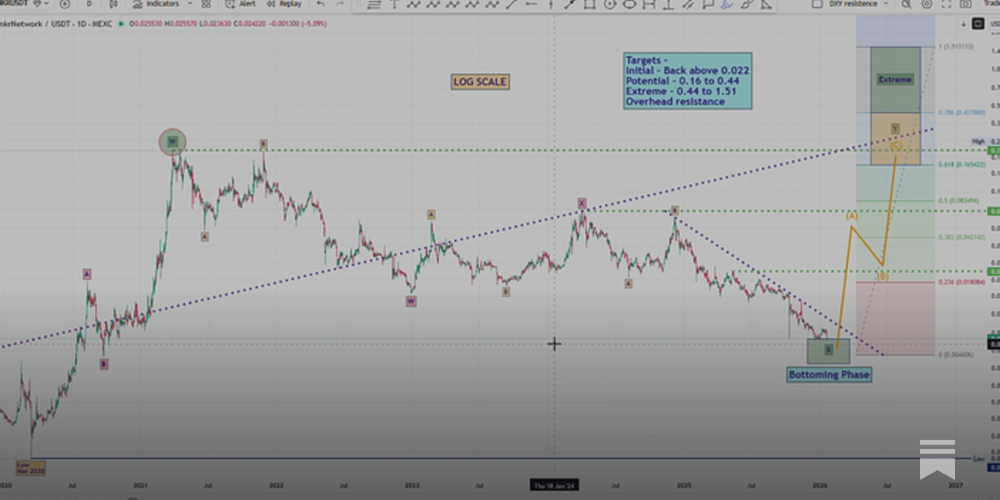Click the 0.382 (0.042142) Fib level label
The height and width of the screenshot is (500, 1000).
[x=962, y=237]
